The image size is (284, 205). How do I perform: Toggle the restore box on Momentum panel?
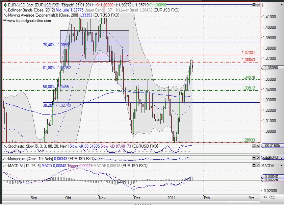tap(254, 157)
